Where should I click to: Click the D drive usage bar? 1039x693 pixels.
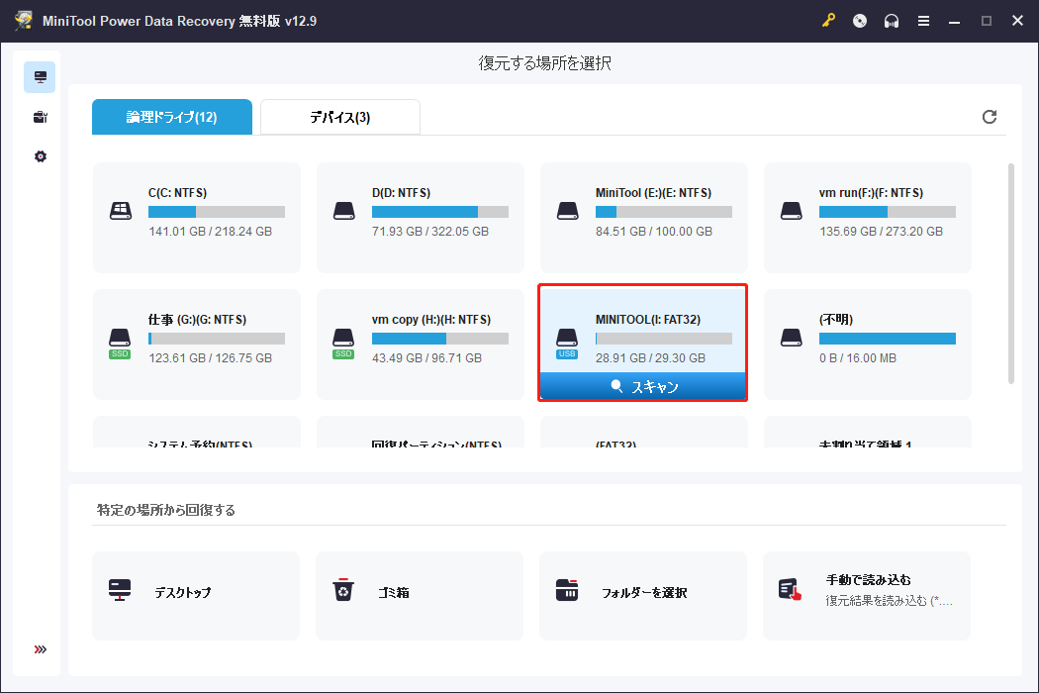pyautogui.click(x=440, y=212)
